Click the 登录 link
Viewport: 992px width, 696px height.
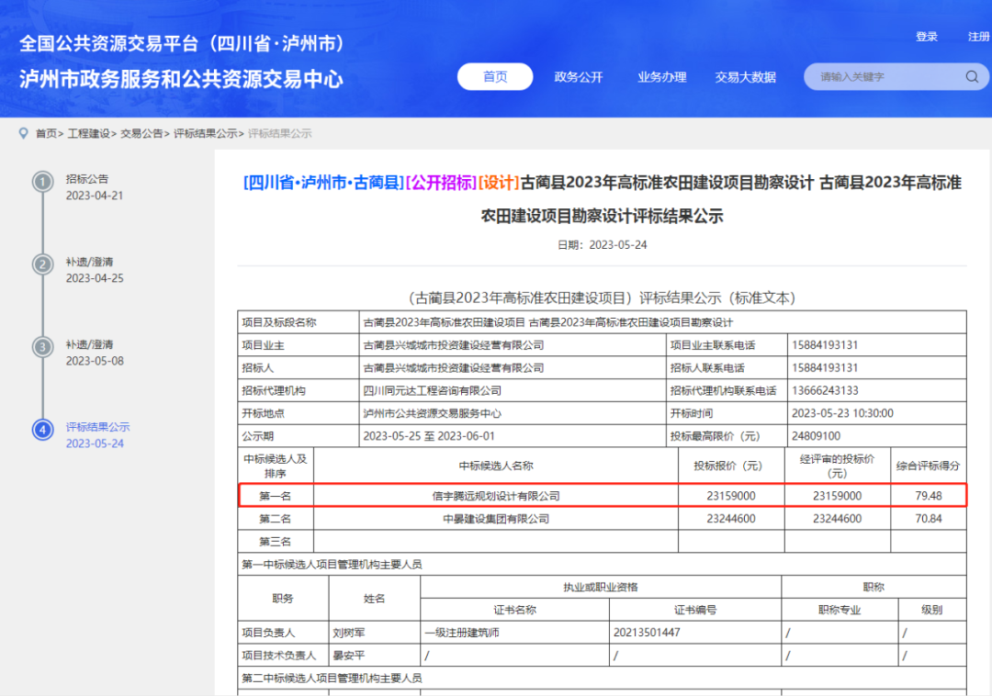[926, 36]
